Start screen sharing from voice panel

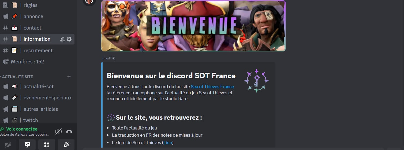tap(27, 145)
